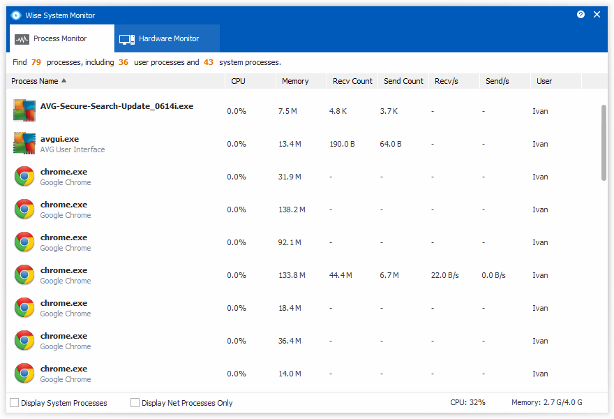The width and height of the screenshot is (614, 419).
Task: Click the 138.2 M memory value
Action: (x=292, y=209)
